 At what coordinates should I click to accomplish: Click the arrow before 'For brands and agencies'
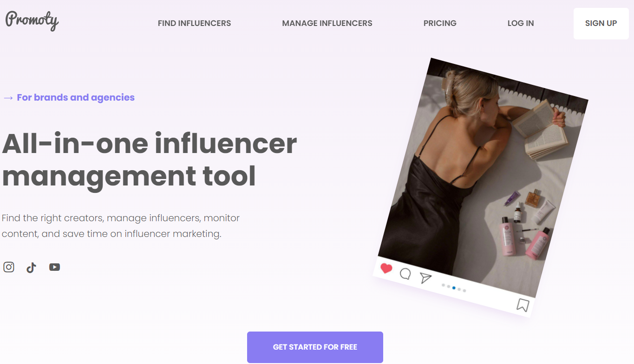(x=8, y=98)
